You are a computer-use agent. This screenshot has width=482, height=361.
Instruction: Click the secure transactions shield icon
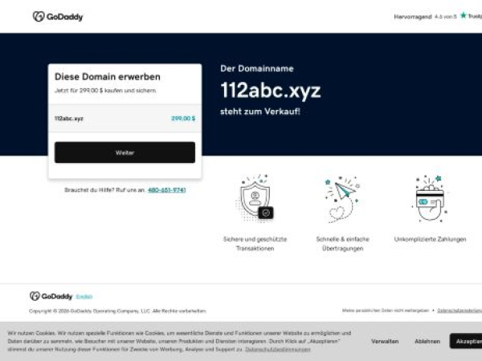coord(255,198)
